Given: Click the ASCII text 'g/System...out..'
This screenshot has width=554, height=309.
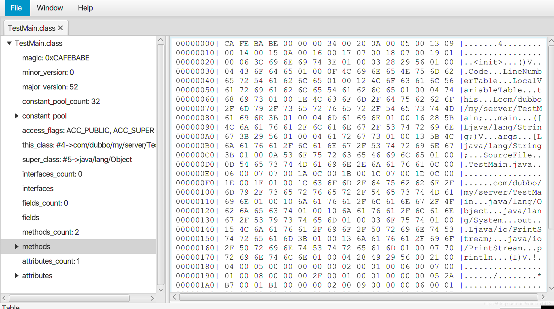Looking at the screenshot, I should pyautogui.click(x=503, y=220).
